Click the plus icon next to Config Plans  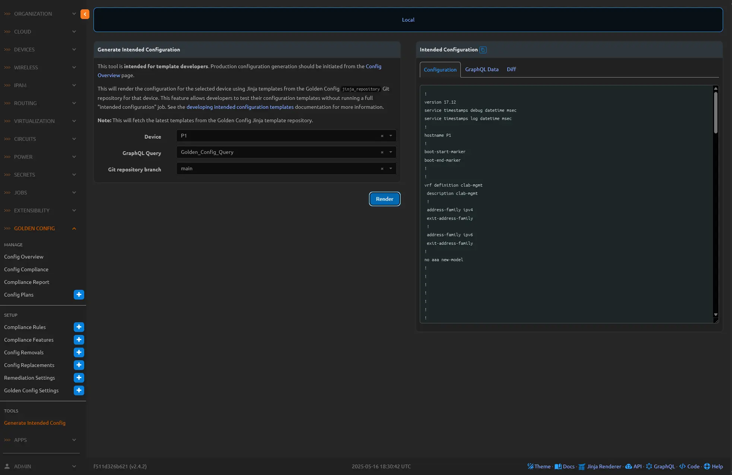(x=79, y=295)
